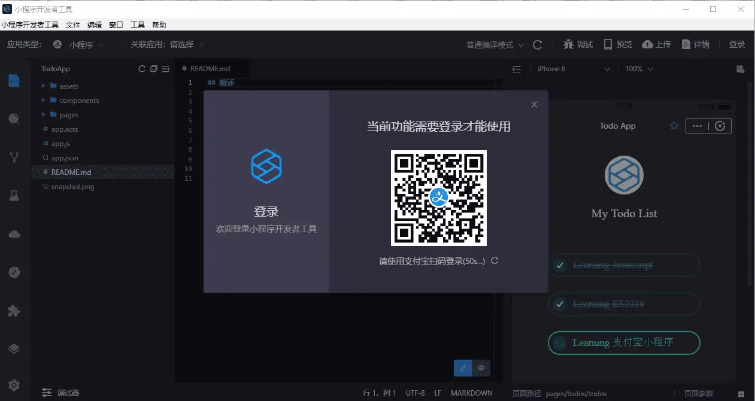Refresh the TodoApp file tree
Viewport: 755px width, 401px height.
142,69
